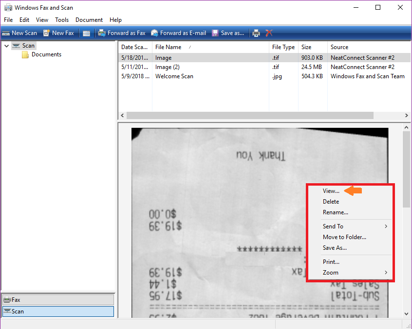This screenshot has height=329, width=412.
Task: Choose Save As... in the context menu
Action: coord(335,248)
